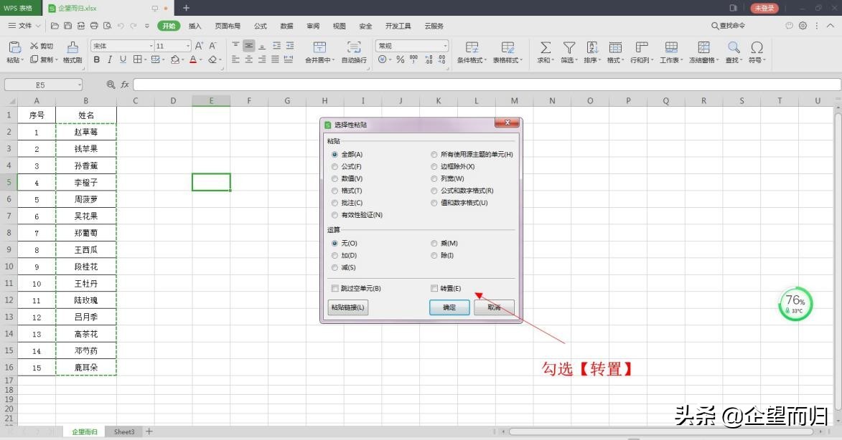842x440 pixels.
Task: Click the Filter (筛选) funnel icon
Action: [569, 48]
